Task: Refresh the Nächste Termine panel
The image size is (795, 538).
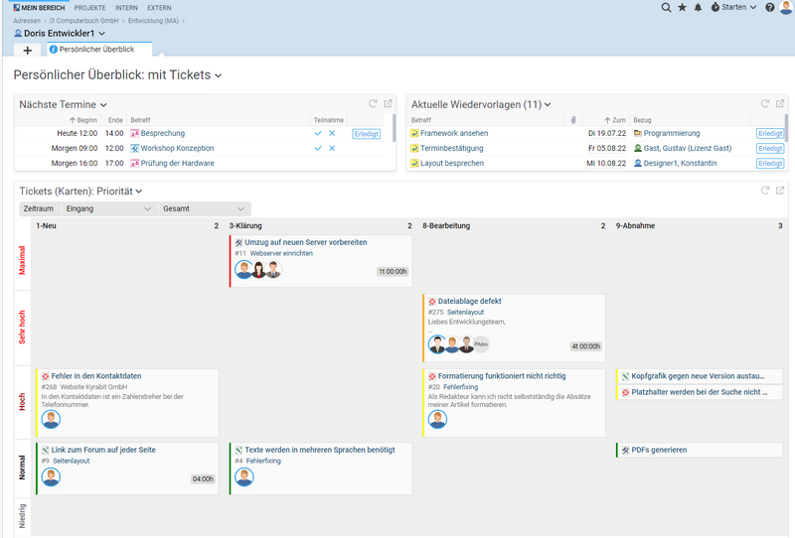Action: [x=374, y=104]
